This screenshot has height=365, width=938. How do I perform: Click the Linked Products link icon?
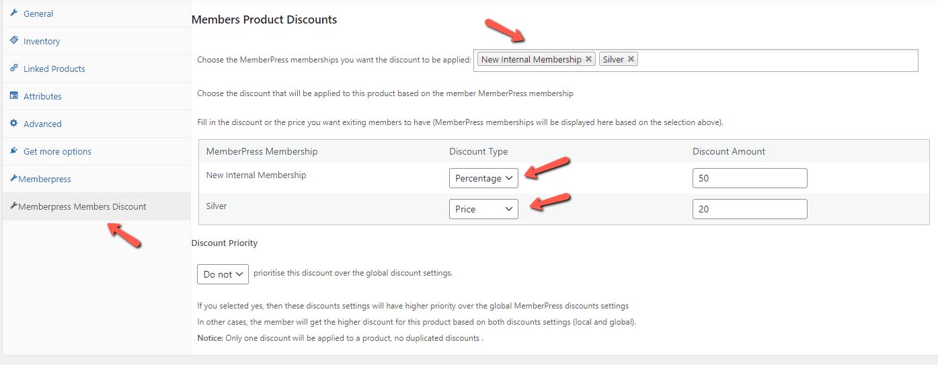coord(13,68)
